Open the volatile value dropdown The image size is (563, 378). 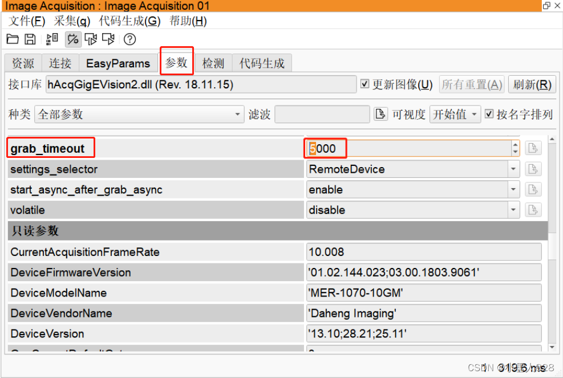tap(512, 209)
